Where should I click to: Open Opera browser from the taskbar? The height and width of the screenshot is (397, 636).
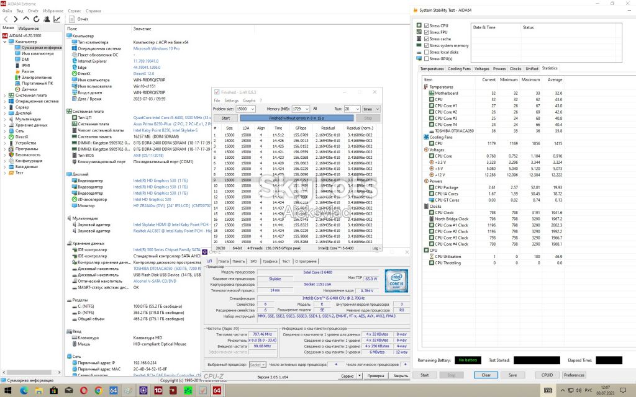coord(84,391)
